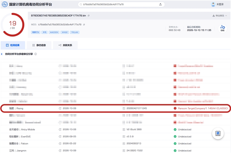The height and width of the screenshot is (153, 231).
Task: Click the 瑞星 | Rising engine name
Action: (x=16, y=108)
